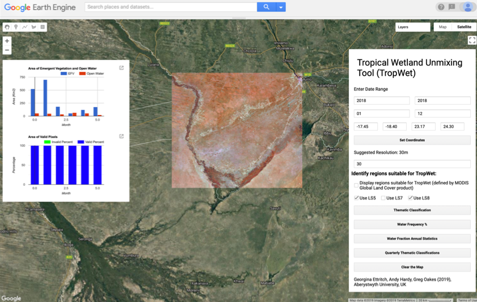Click Clear the Map button
Image resolution: width=477 pixels, height=302 pixels.
coord(412,267)
